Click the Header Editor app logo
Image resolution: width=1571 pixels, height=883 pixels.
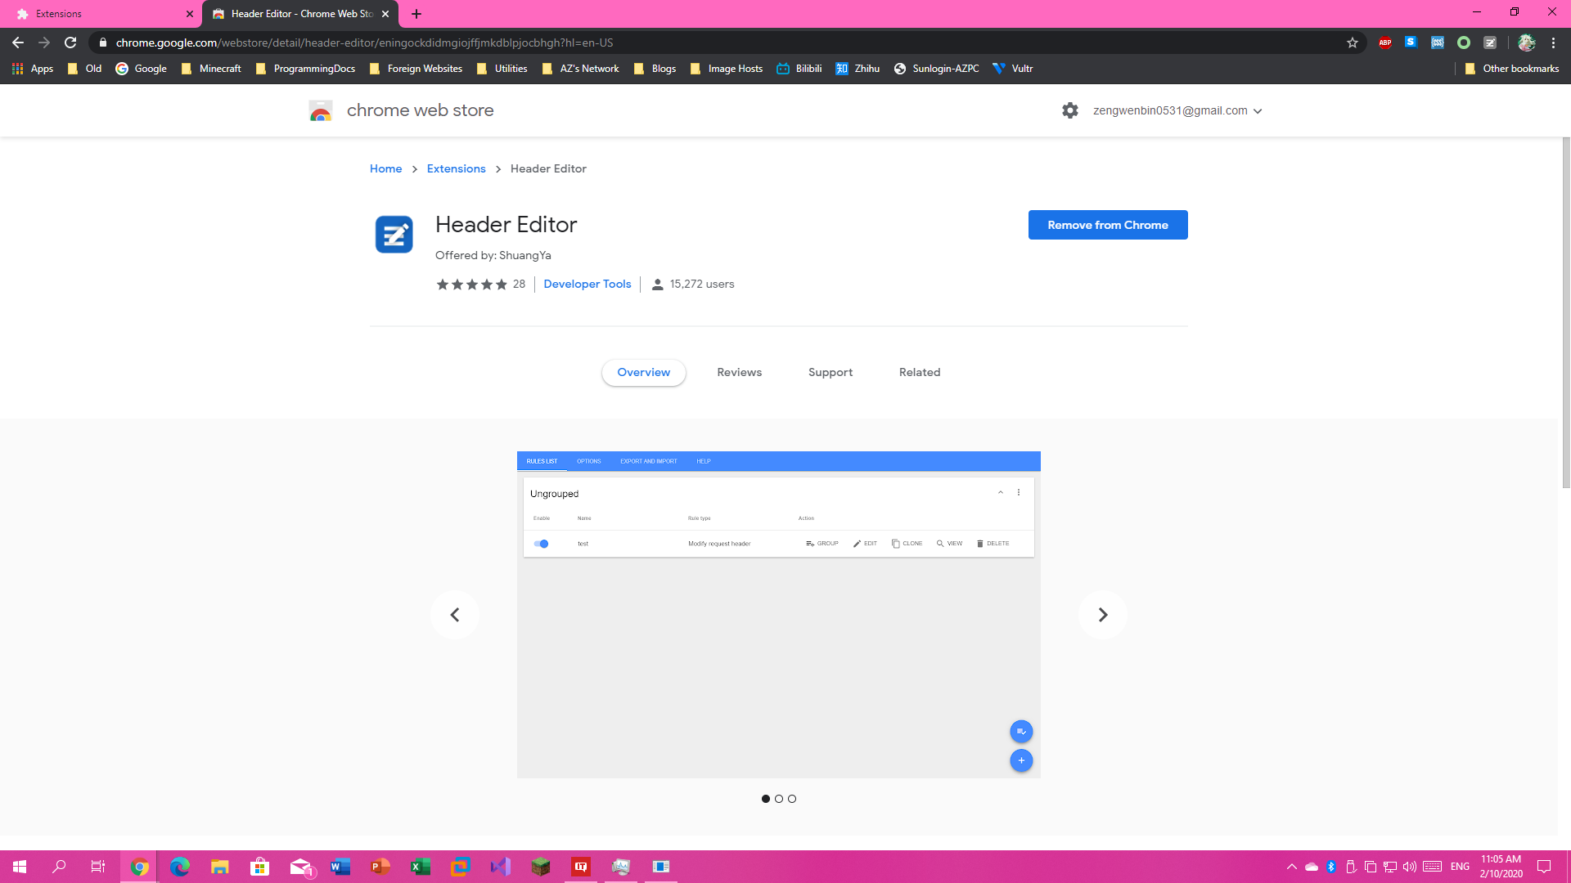pos(394,235)
